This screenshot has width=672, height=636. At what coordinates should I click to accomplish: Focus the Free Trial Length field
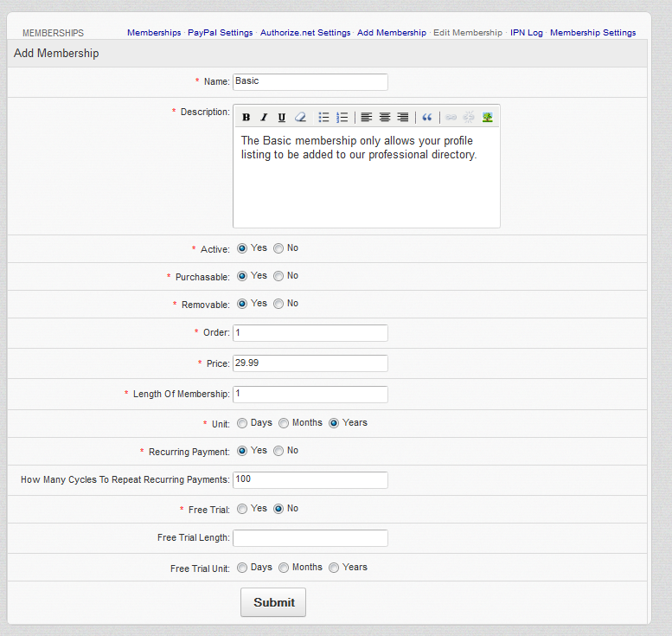(310, 538)
